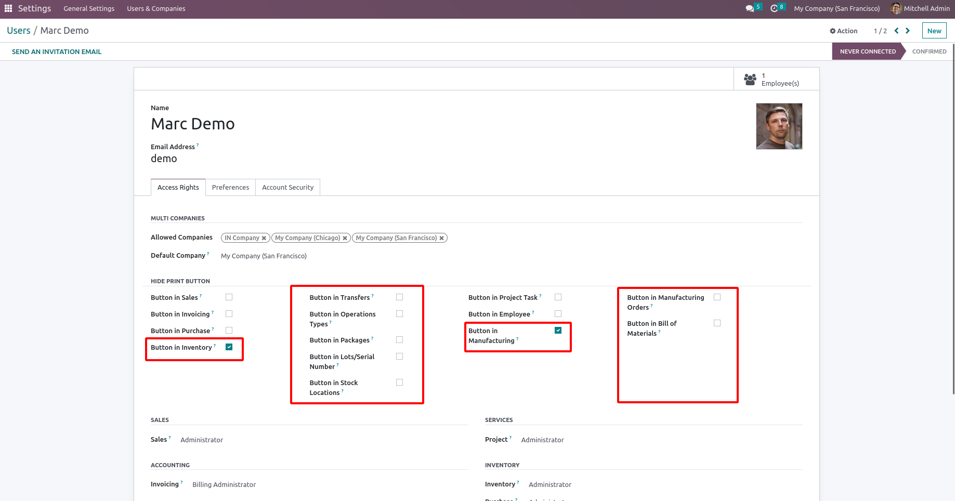Image resolution: width=955 pixels, height=501 pixels.
Task: Edit the demo email address field
Action: click(x=164, y=159)
